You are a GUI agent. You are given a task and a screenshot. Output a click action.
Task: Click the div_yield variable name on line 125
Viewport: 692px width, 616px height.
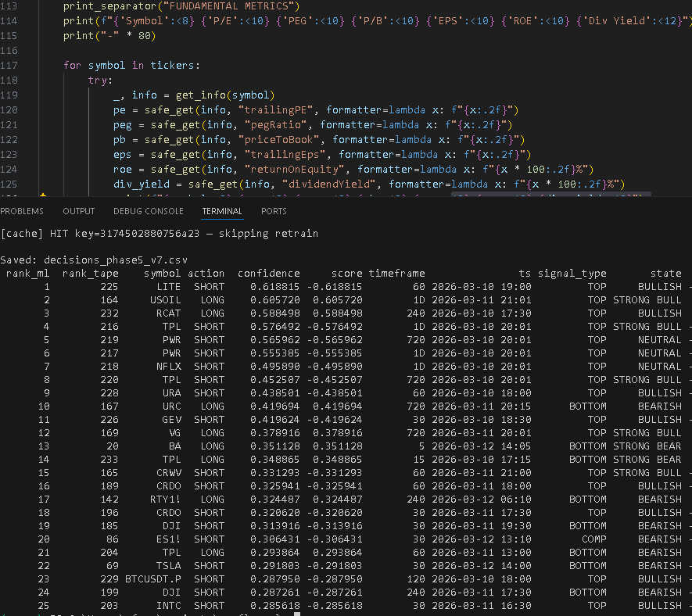pos(142,184)
